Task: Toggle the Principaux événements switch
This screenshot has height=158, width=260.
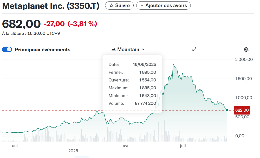Action: [7, 49]
